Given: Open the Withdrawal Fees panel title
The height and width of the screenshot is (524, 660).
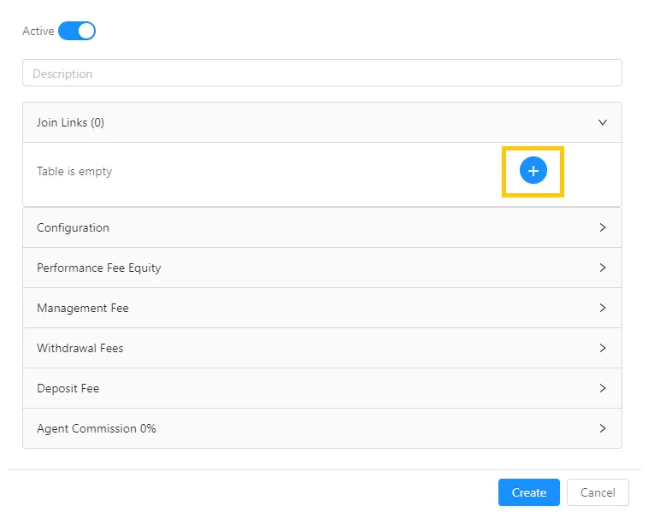Looking at the screenshot, I should click(80, 348).
